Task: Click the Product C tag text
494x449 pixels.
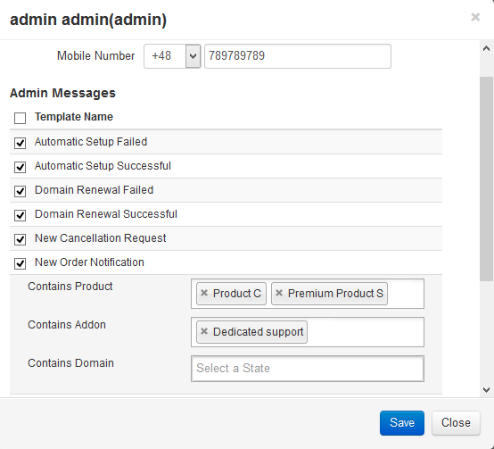Action: coord(237,294)
